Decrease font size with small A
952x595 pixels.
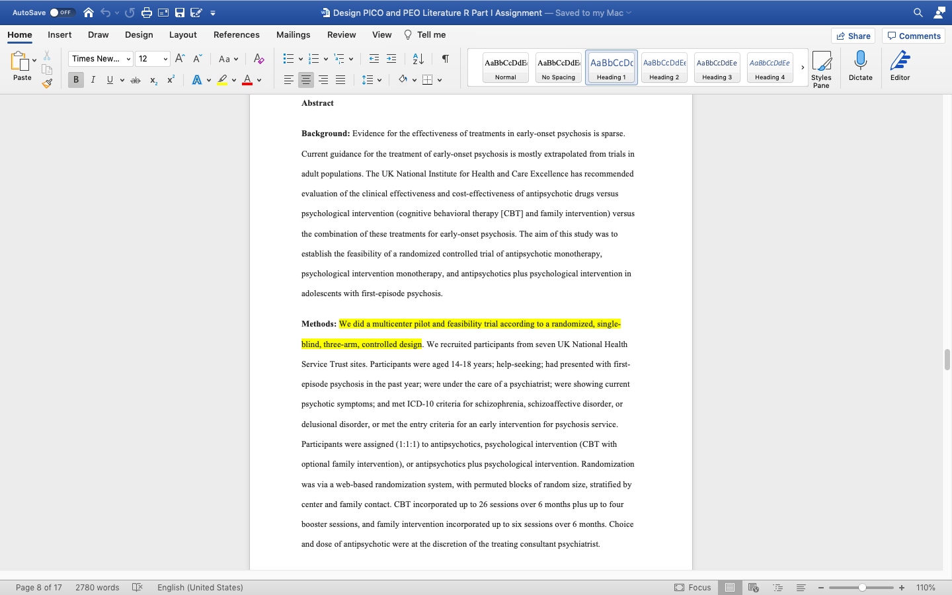point(197,59)
